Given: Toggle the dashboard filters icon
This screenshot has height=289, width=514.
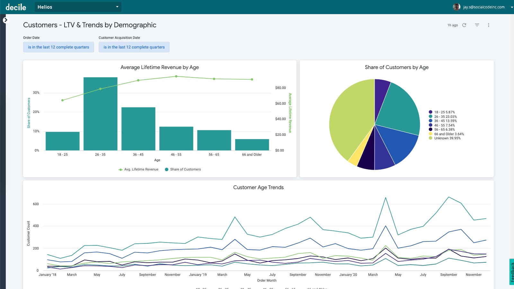Looking at the screenshot, I should (x=477, y=25).
